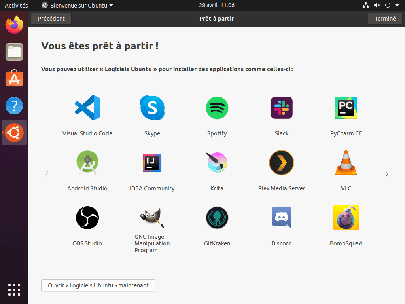This screenshot has height=304, width=405.
Task: Expand the Bienvenue sur Ubuntu app menu
Action: point(78,6)
